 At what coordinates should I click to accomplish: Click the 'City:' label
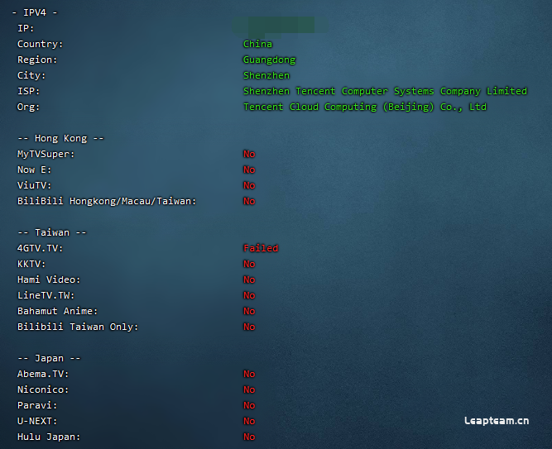coord(31,75)
